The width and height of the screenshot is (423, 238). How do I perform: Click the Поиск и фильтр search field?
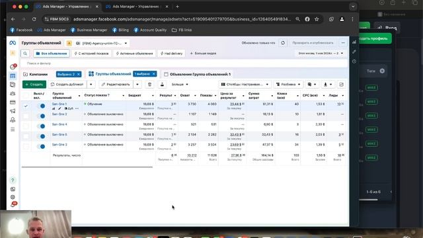click(x=184, y=63)
